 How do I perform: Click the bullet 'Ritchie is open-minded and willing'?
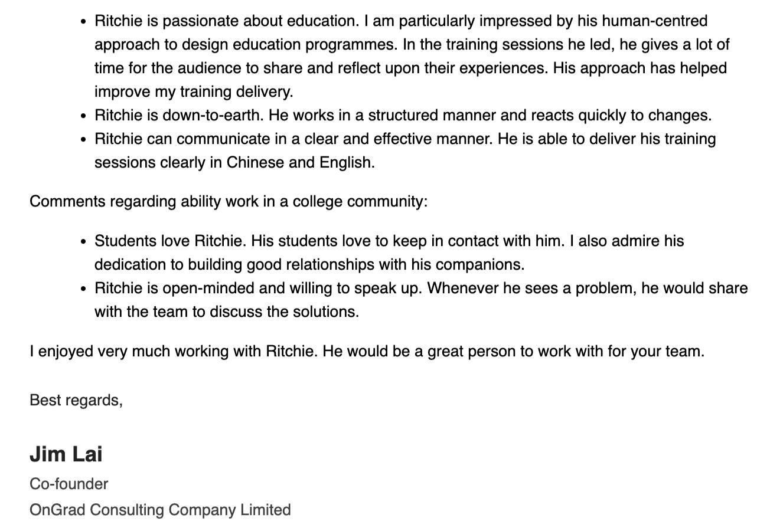point(421,300)
